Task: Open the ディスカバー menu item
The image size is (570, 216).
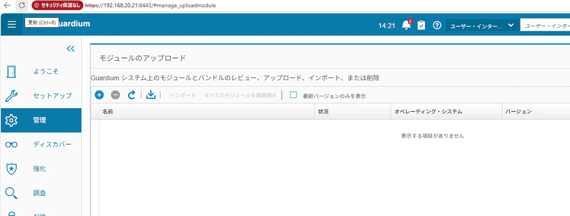Action: point(41,144)
